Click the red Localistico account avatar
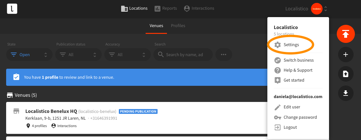This screenshot has height=140, width=361. tap(316, 9)
